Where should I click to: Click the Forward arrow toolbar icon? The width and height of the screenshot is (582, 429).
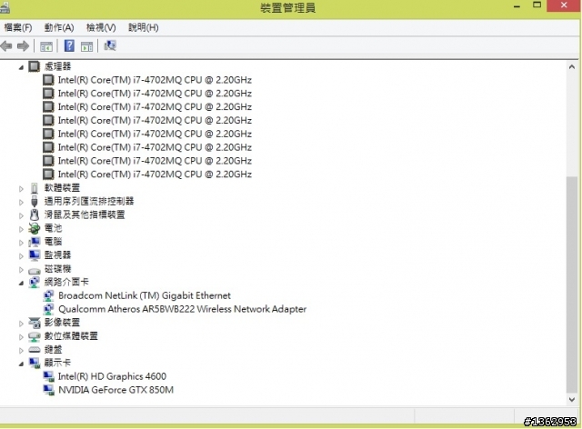23,46
